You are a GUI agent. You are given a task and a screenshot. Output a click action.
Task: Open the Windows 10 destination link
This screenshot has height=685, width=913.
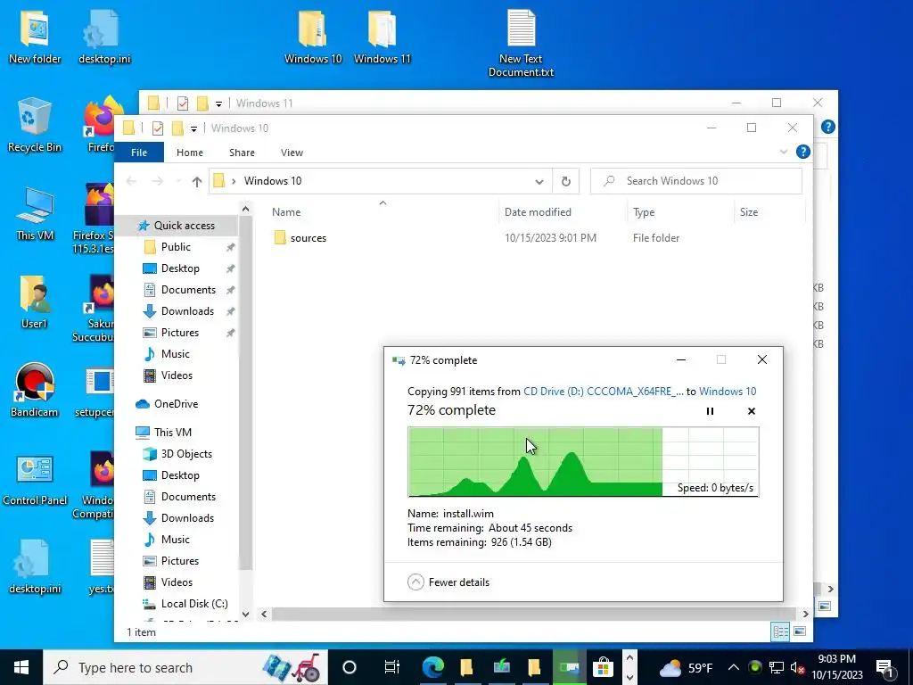click(728, 392)
